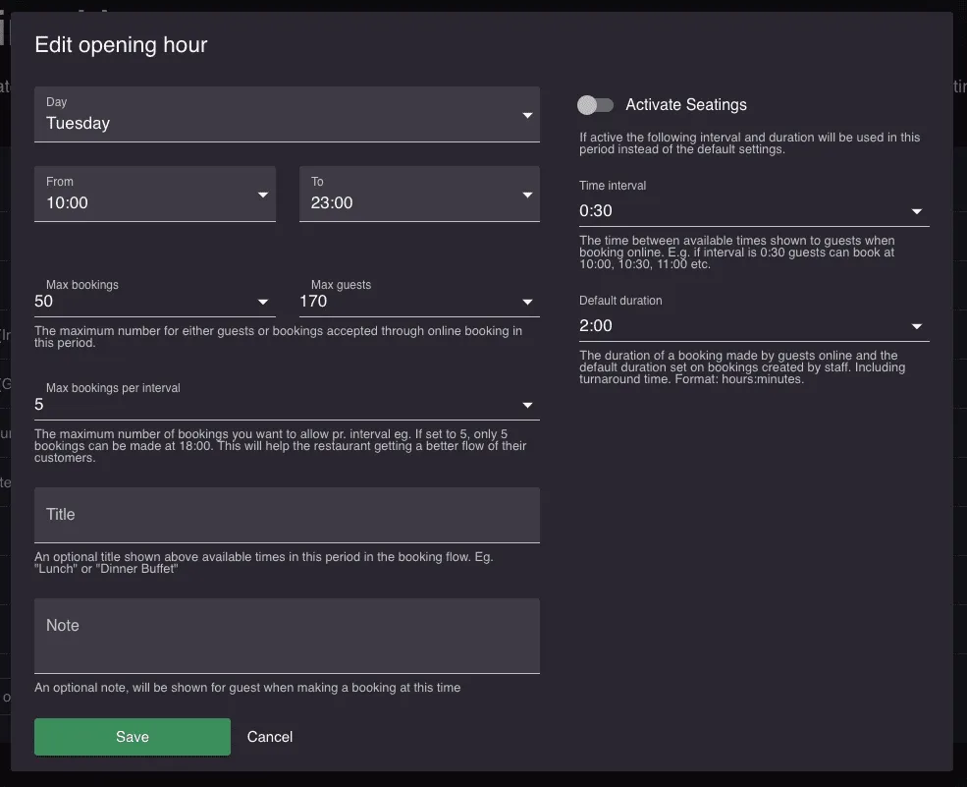Click the Default duration label
Screen dimensions: 967x787
click(x=620, y=301)
